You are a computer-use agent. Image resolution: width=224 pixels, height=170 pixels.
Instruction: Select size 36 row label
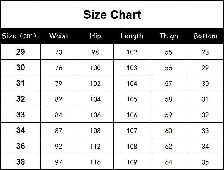(x=21, y=146)
